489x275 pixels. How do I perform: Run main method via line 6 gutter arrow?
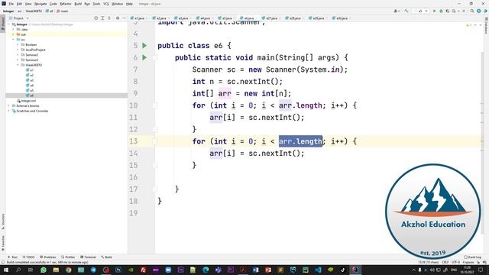pos(144,57)
